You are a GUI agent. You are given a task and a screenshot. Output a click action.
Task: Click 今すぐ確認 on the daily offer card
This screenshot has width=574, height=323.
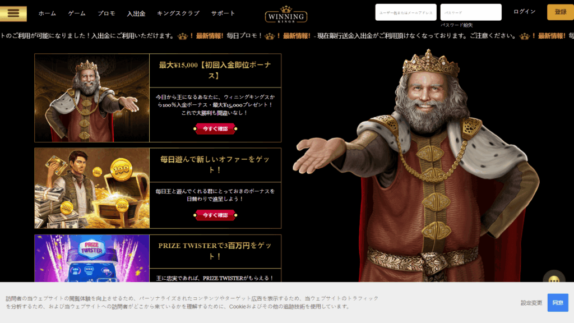215,215
